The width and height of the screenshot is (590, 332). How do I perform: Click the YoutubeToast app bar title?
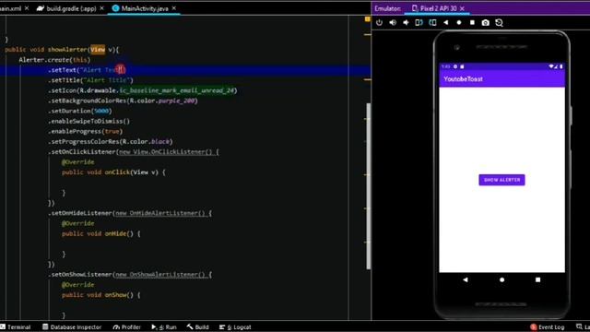point(463,79)
